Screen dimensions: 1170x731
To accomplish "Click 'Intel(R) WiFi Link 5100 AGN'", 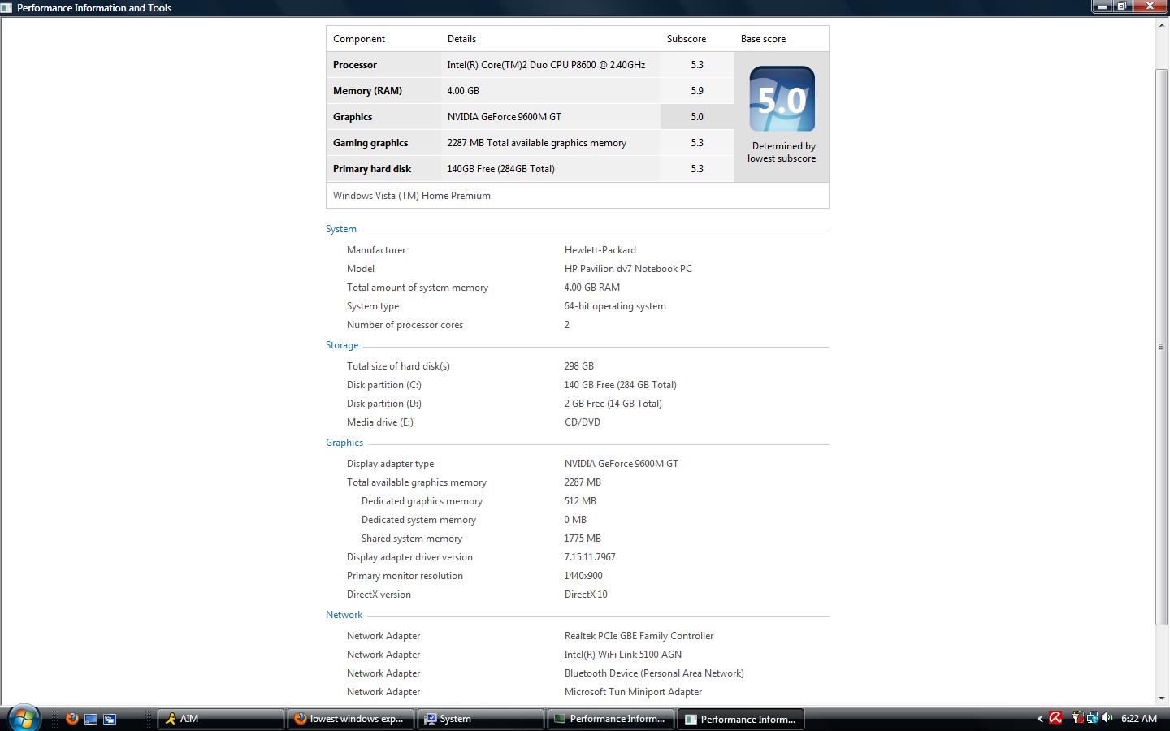I will 623,655.
